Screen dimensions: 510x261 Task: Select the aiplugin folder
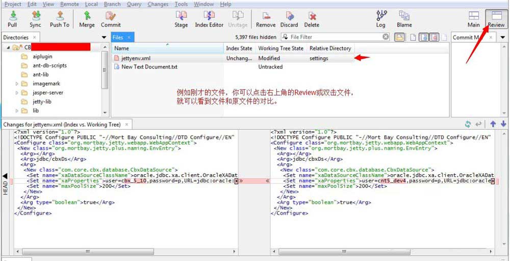42,57
